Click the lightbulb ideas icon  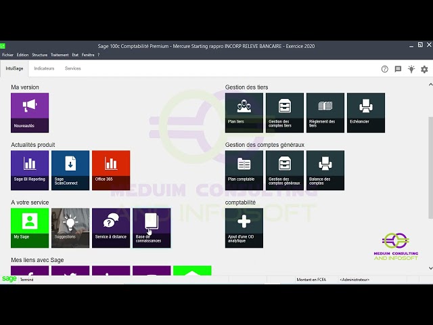tap(411, 69)
